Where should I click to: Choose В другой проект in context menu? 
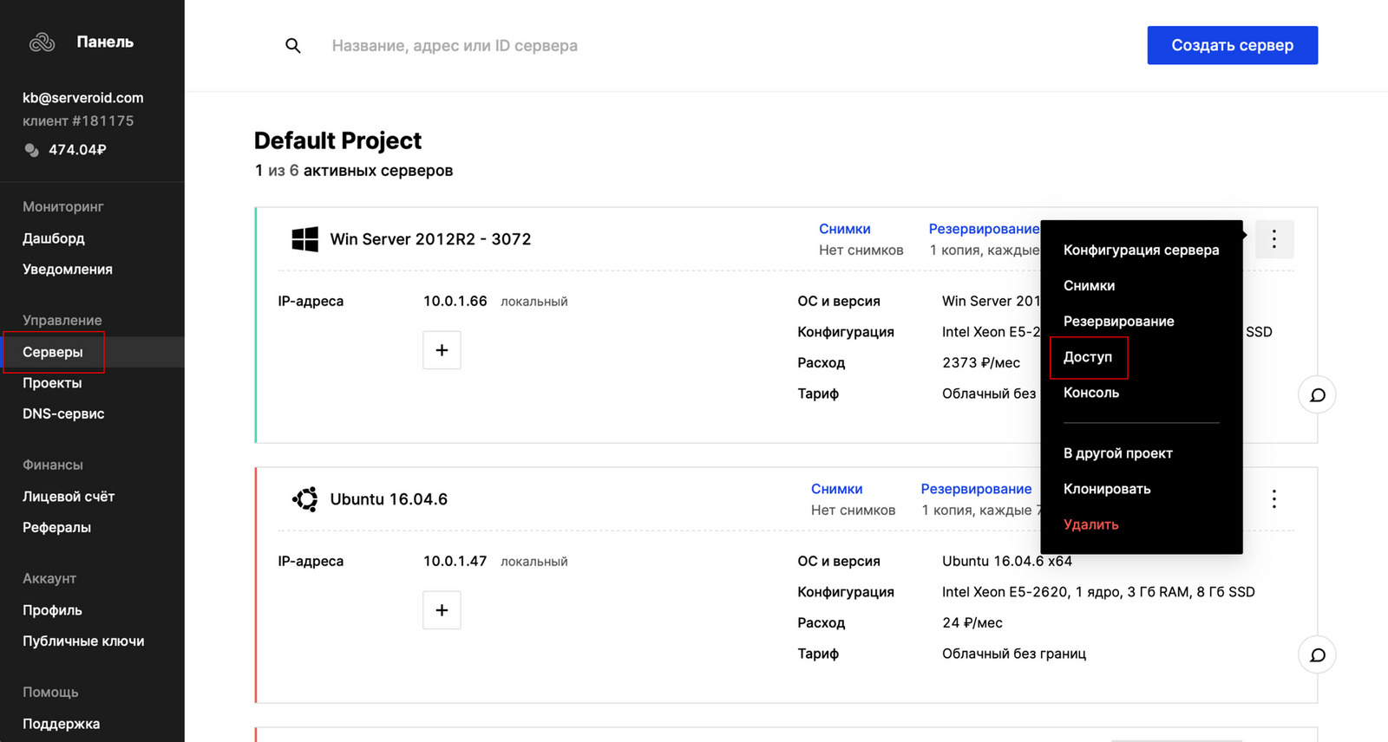click(1117, 453)
